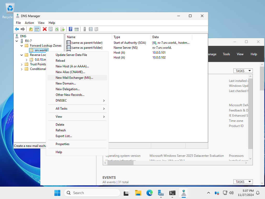
Task: Click the Type column header
Action: 131,37
